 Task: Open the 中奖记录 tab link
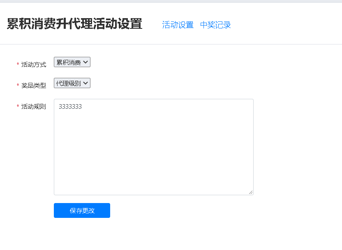[x=215, y=25]
